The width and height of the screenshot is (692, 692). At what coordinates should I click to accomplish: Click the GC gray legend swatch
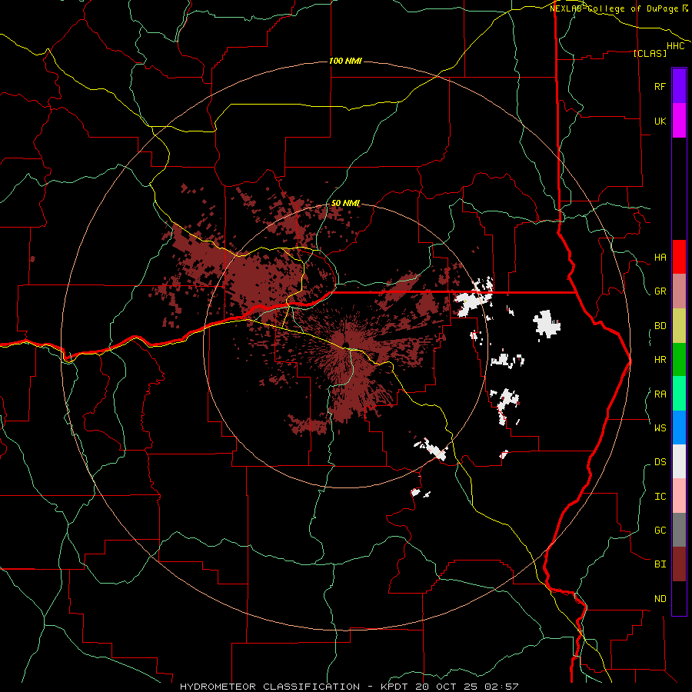(679, 530)
